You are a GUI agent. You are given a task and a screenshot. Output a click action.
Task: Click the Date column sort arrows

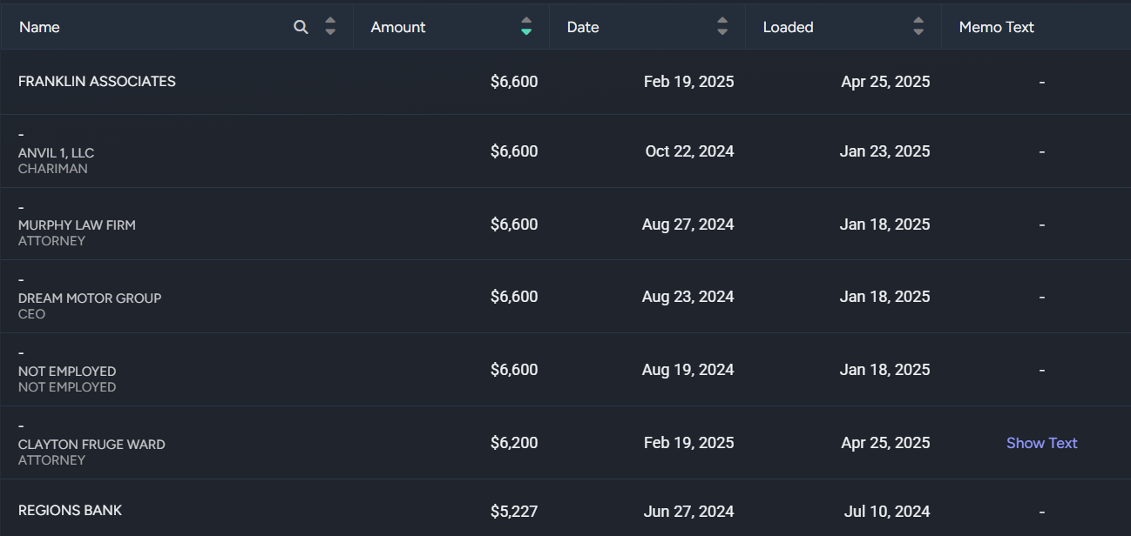click(x=722, y=27)
